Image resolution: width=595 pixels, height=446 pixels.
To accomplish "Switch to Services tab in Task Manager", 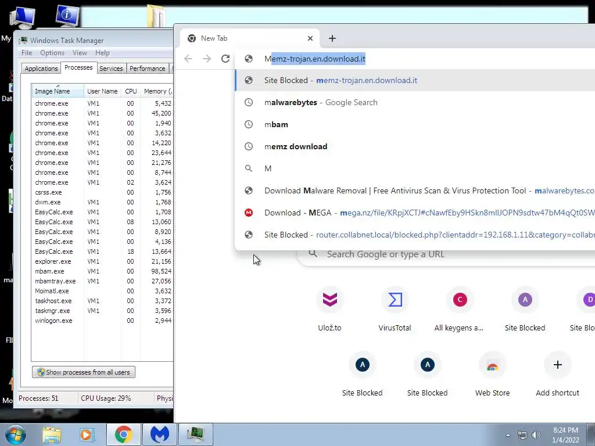I will tap(111, 69).
